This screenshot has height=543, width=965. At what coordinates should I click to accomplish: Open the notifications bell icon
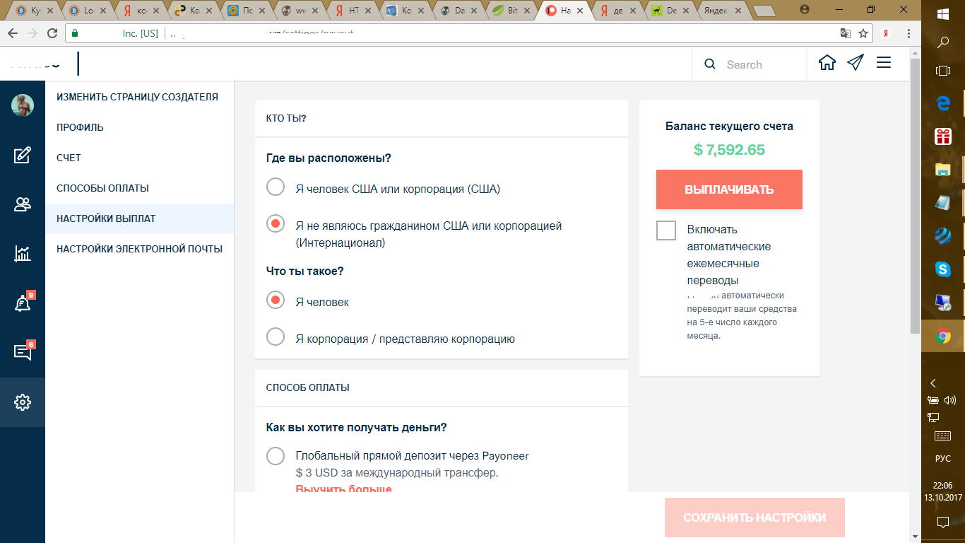click(23, 303)
